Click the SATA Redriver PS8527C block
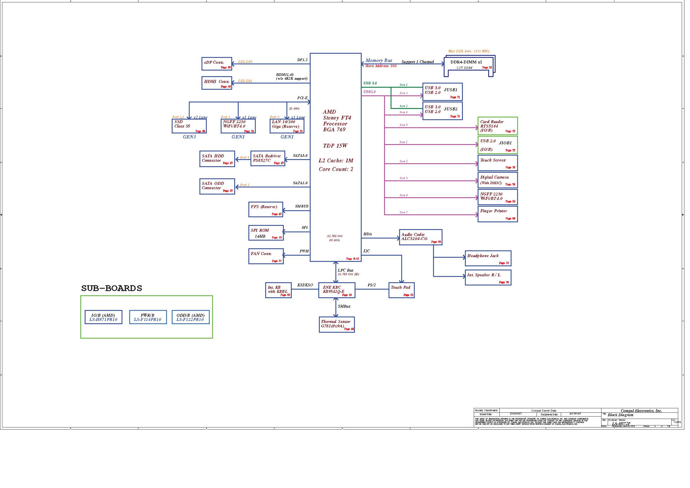Screen dimensions: 690x488 268,159
